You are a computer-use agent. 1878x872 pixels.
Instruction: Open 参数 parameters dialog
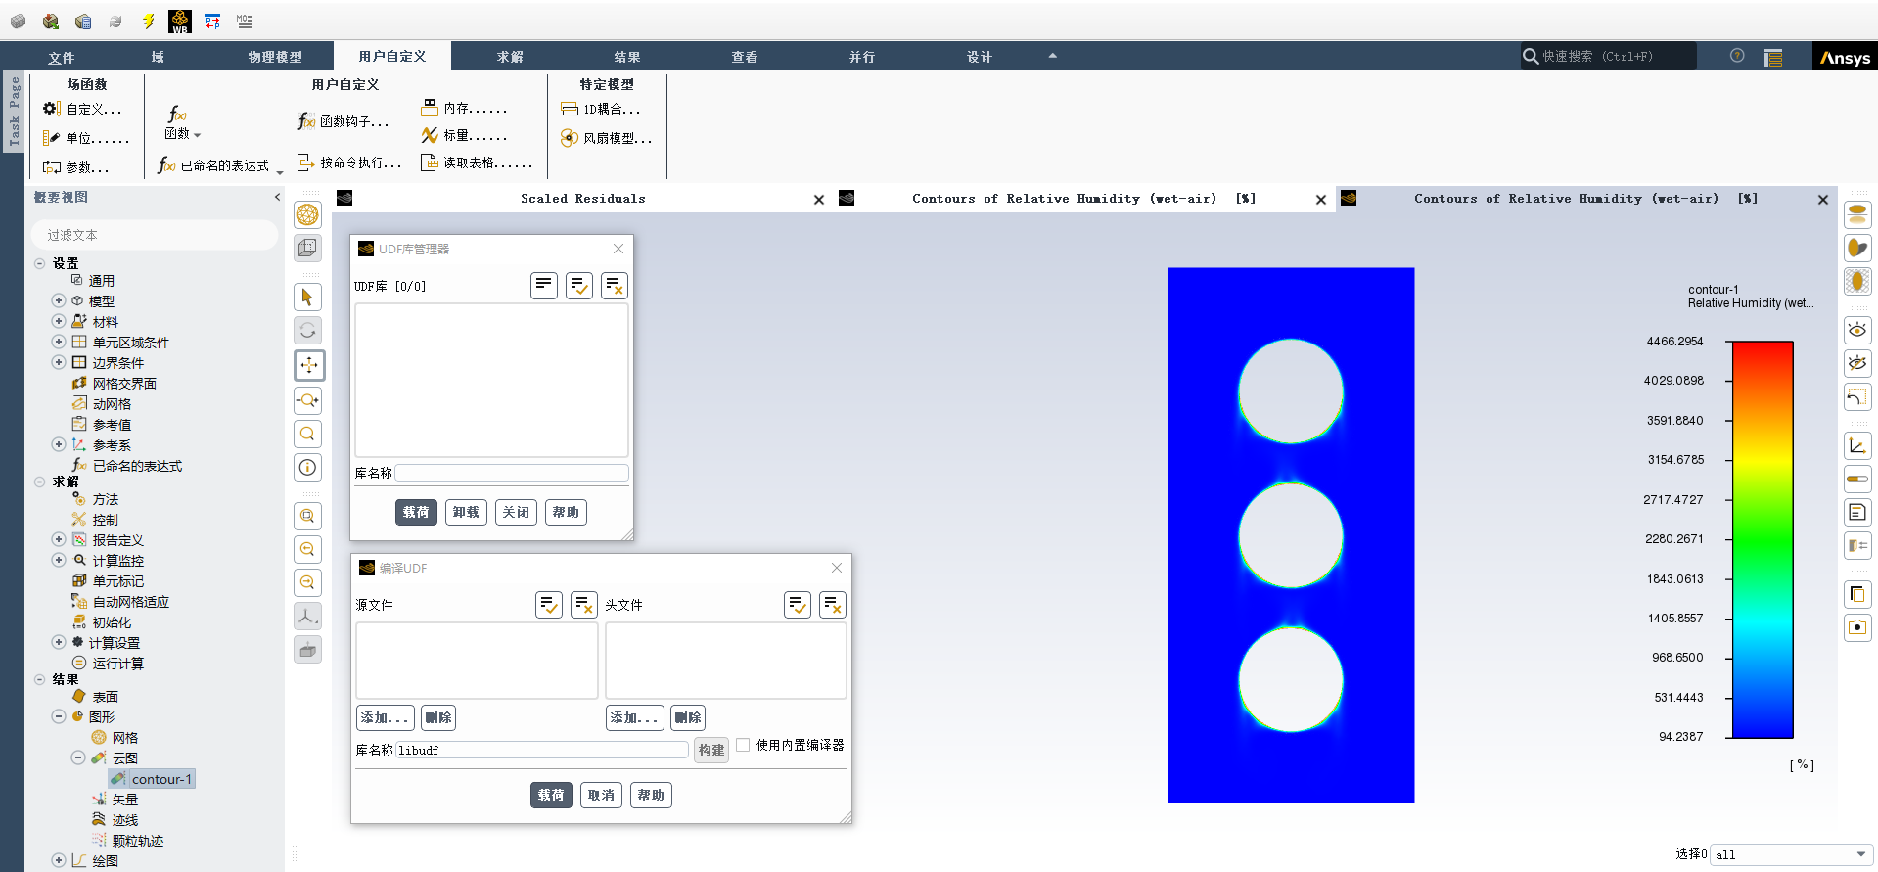tap(76, 167)
